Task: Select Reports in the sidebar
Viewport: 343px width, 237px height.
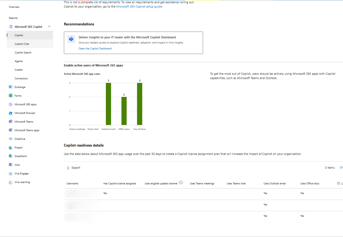Action: [13, 18]
